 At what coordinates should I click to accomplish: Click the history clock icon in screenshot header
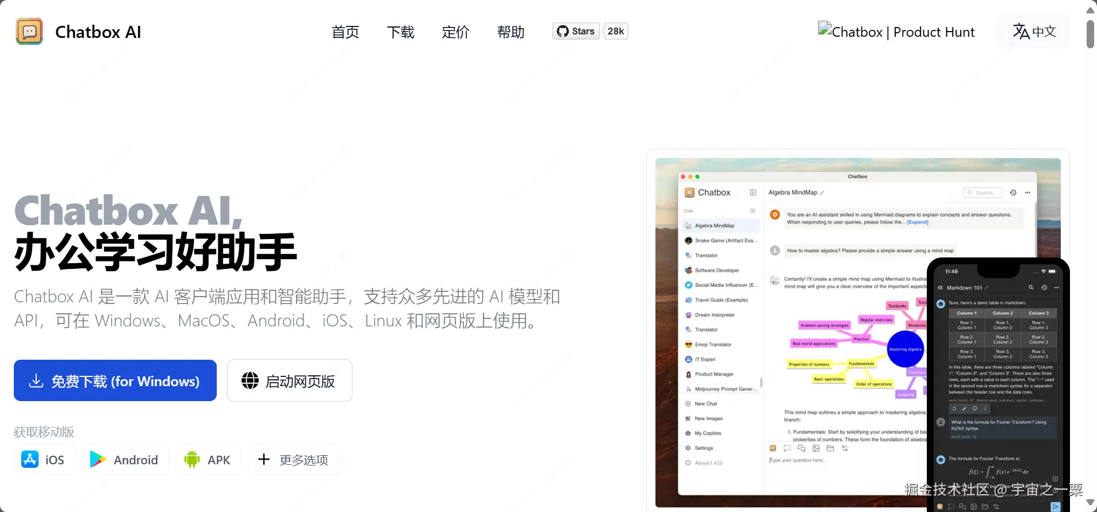(x=1013, y=193)
